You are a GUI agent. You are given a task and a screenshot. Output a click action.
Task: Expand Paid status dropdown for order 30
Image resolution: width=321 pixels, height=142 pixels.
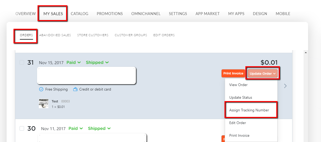[76, 129]
